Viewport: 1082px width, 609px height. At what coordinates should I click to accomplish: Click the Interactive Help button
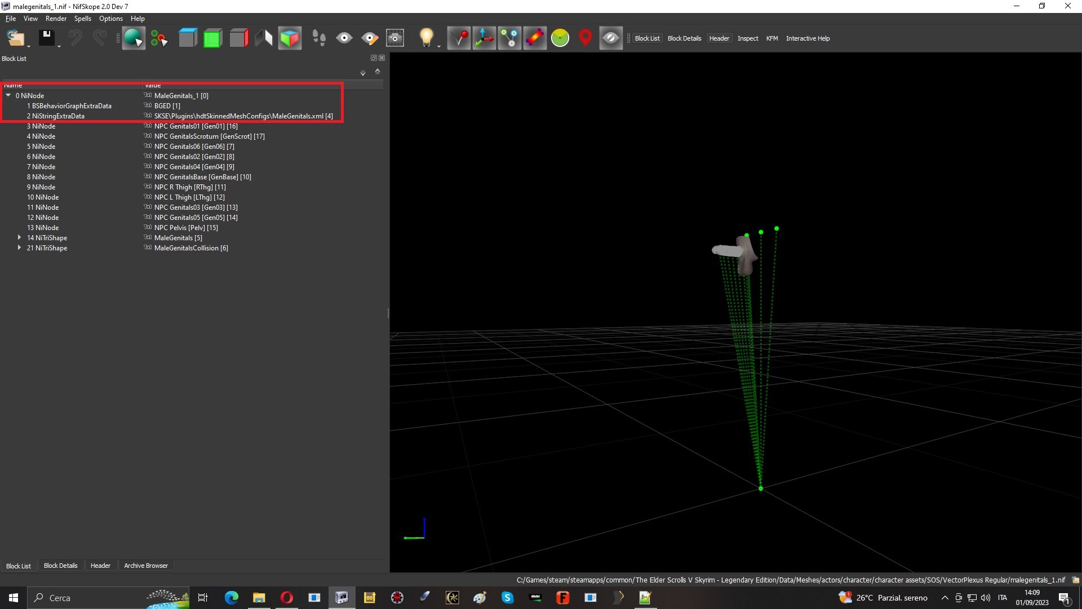point(808,38)
